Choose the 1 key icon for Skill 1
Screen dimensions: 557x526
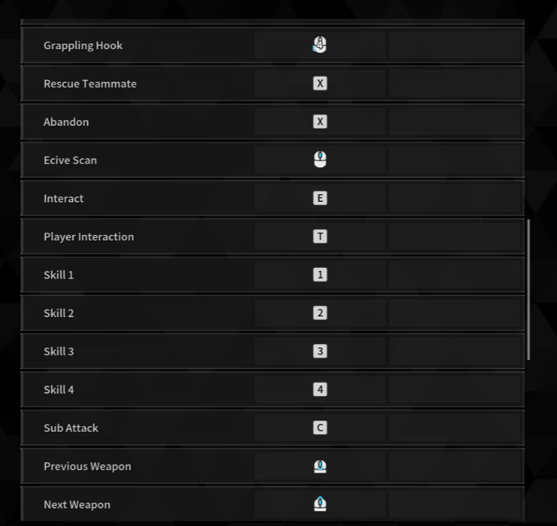point(320,275)
